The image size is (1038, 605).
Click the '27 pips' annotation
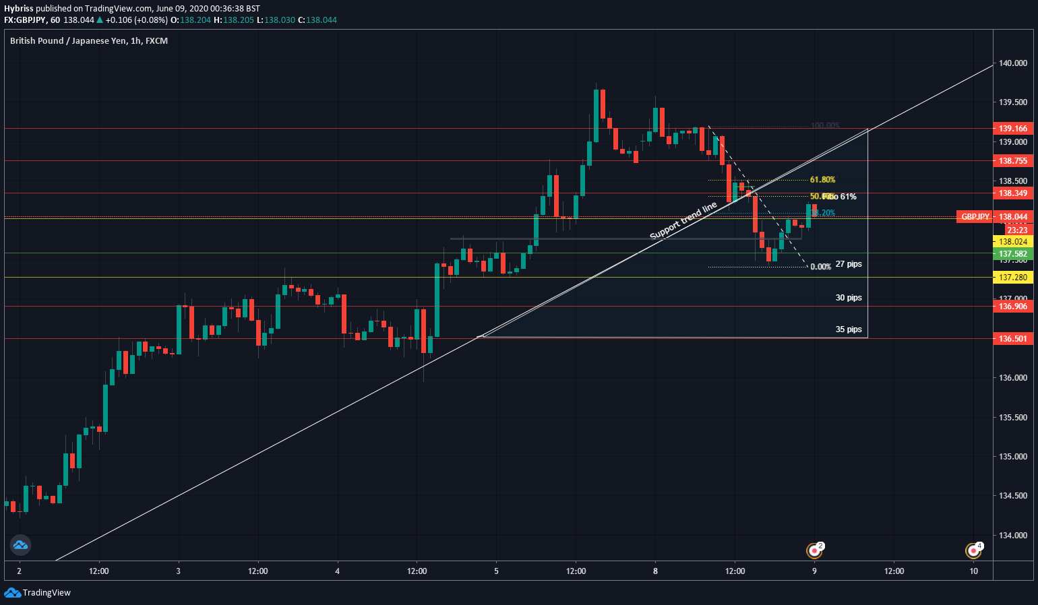pos(849,264)
